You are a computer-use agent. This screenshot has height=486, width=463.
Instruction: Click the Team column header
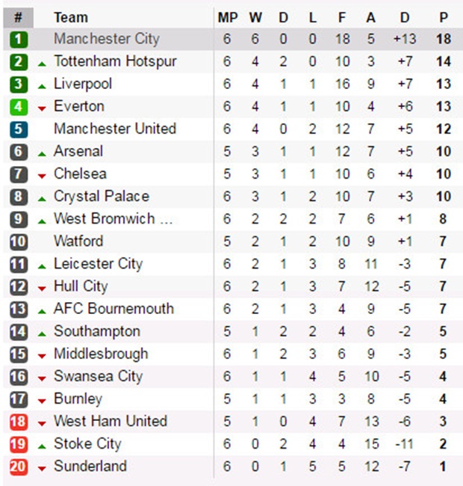tap(71, 17)
